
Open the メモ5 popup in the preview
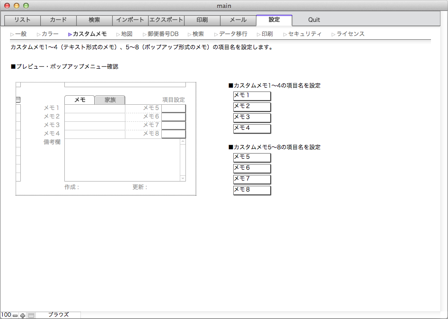click(x=173, y=109)
